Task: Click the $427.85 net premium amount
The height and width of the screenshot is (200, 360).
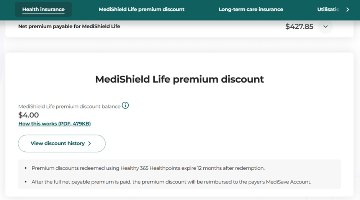Action: [299, 27]
